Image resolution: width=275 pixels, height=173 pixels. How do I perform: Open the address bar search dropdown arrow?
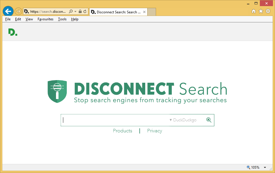click(75, 11)
